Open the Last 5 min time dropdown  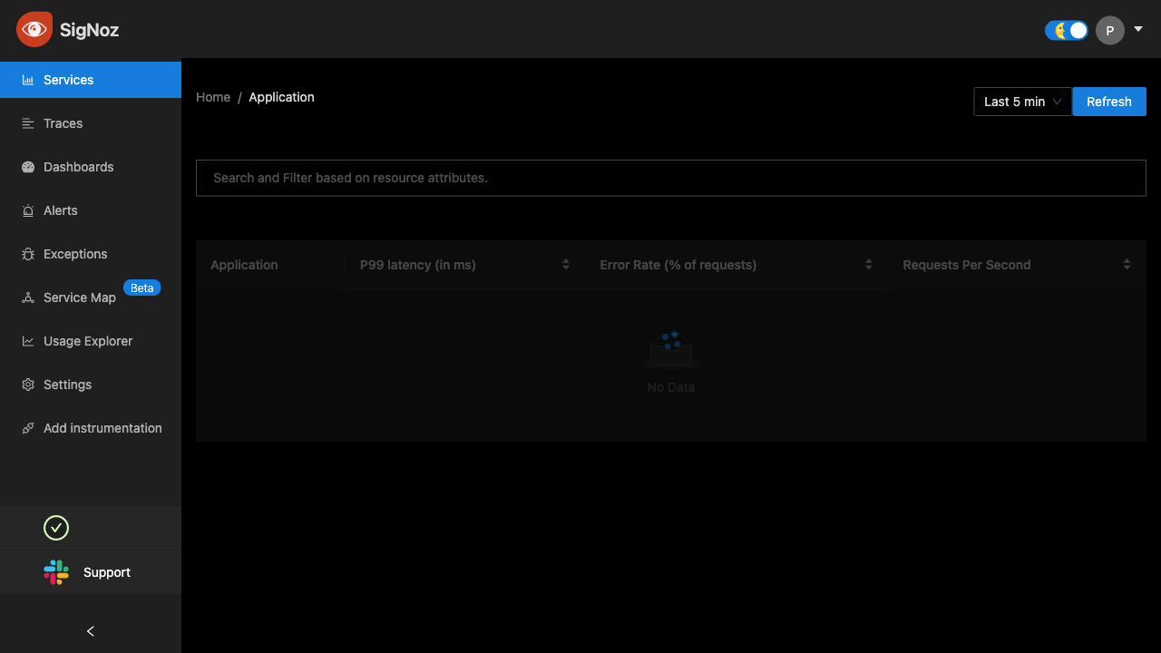[x=1022, y=102]
